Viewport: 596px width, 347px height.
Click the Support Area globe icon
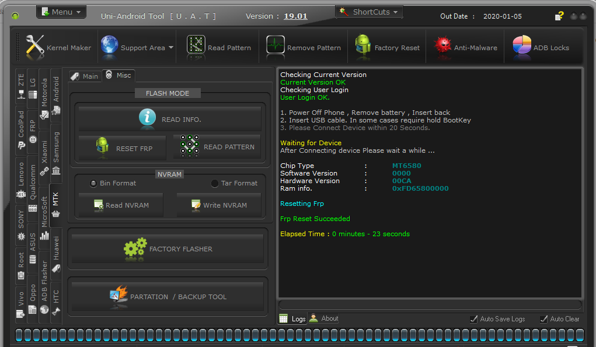coord(110,45)
